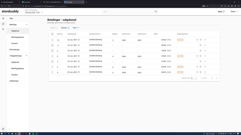241x135 pixels.
Task: Select Udbetalinger in the sidebar menu
Action: point(14,81)
